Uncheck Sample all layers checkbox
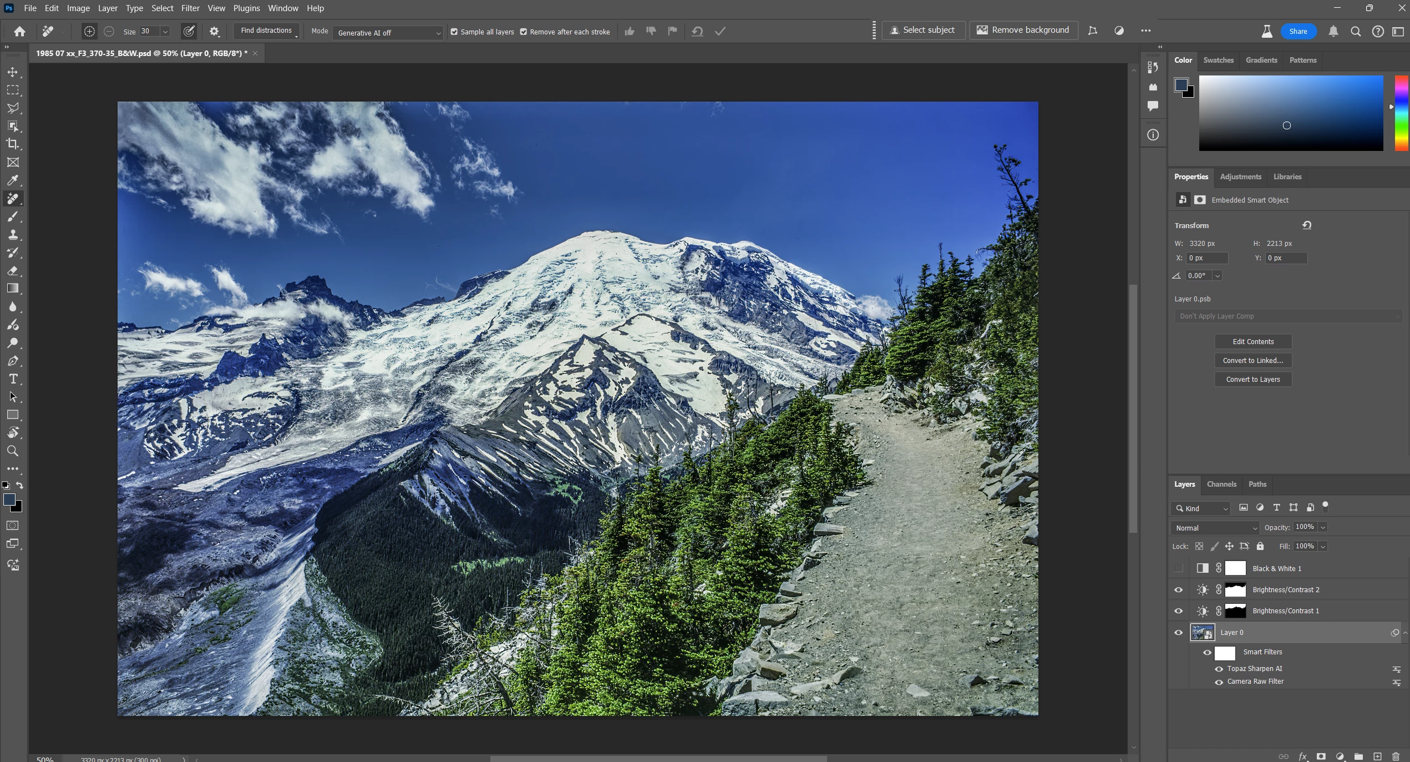 (454, 32)
